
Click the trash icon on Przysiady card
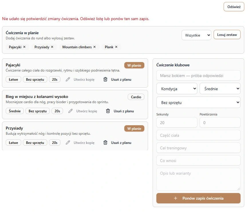tap(105, 142)
